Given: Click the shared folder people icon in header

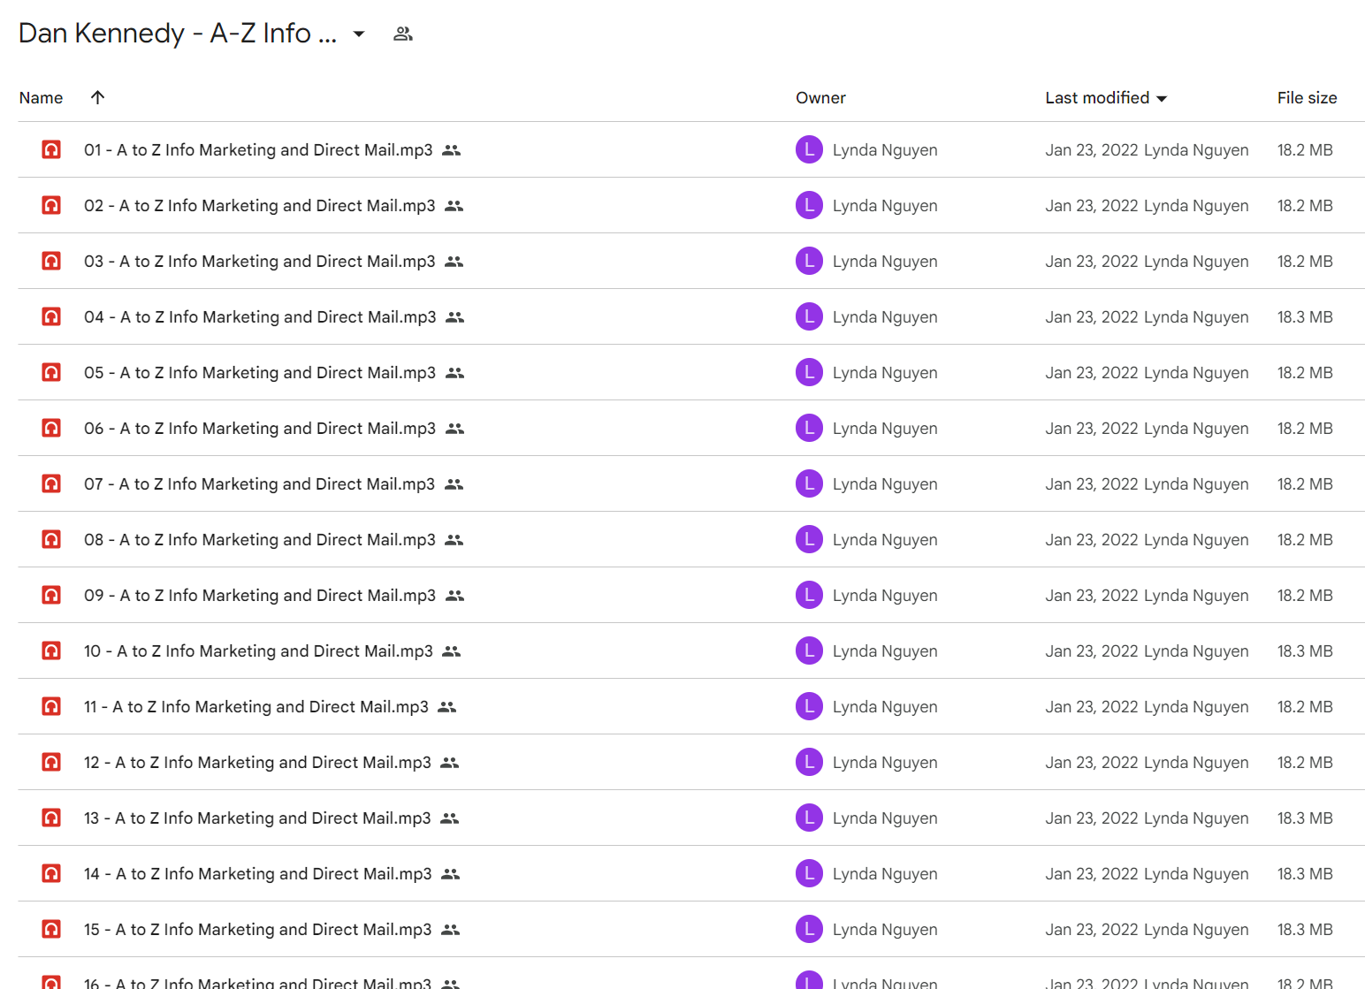Looking at the screenshot, I should [403, 34].
